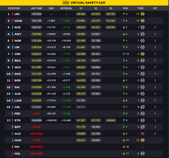Screen dimensions: 169x158
Task: Click STR's hard tyre icon
Action: click(x=143, y=120)
